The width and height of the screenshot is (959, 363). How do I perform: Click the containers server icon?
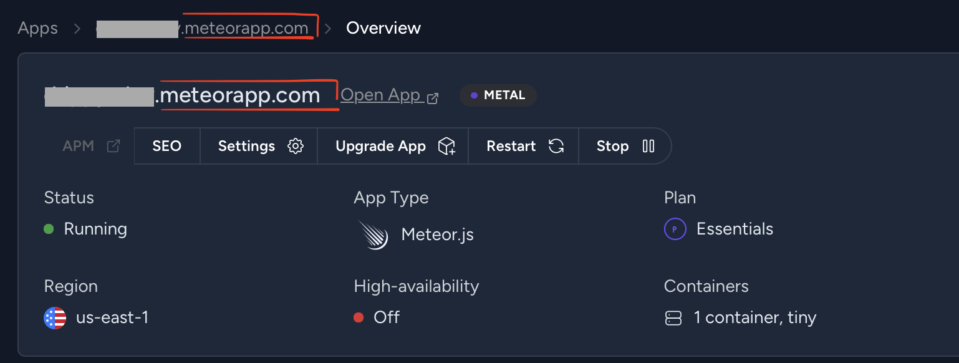(x=673, y=318)
